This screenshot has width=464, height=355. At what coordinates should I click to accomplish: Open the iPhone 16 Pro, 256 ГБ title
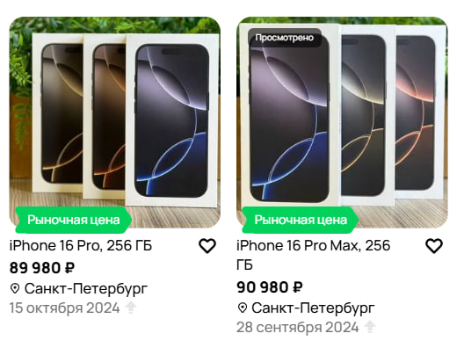(81, 245)
